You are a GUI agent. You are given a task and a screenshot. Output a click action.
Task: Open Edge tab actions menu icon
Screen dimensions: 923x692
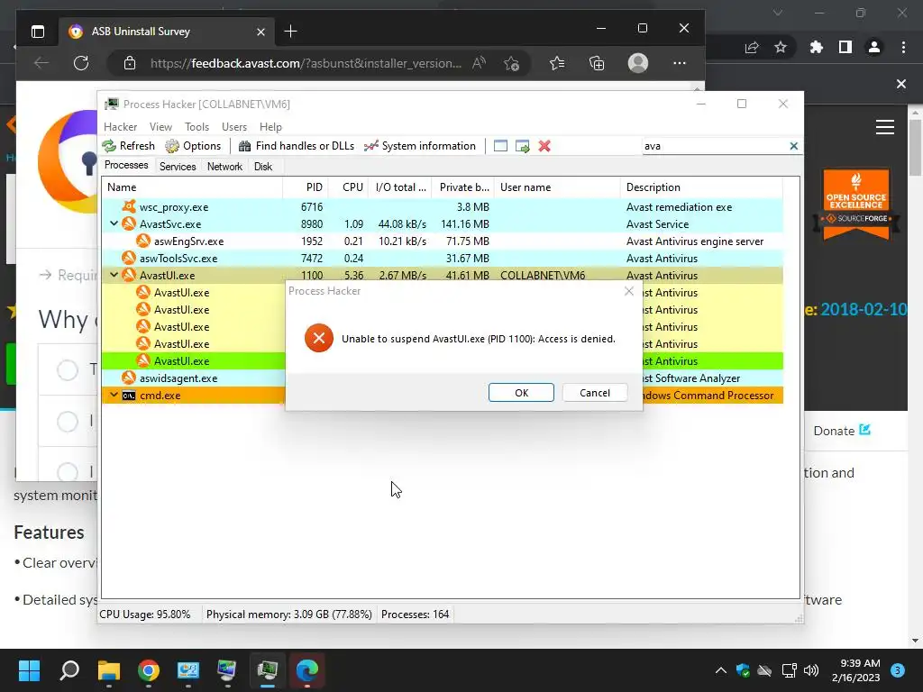coord(38,32)
